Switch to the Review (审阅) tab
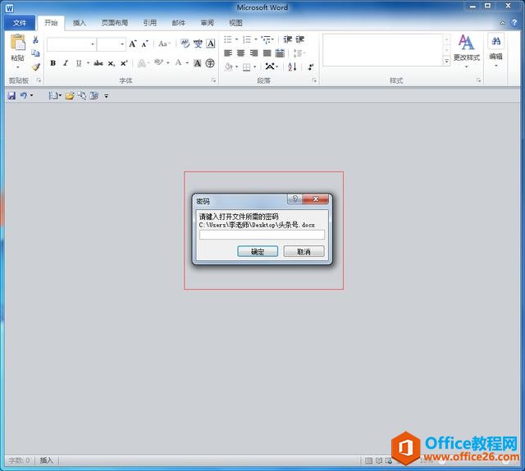The width and height of the screenshot is (525, 471). 208,23
